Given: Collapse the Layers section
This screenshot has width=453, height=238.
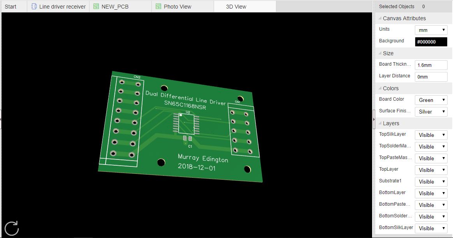Looking at the screenshot, I should click(379, 123).
